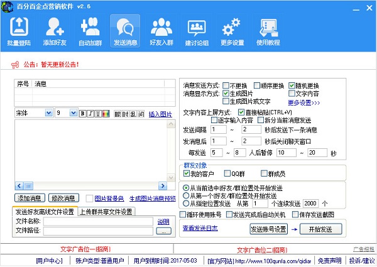This screenshot has width=377, height=267.
Task: Toggle the 我的客户 checkbox
Action: 187,173
